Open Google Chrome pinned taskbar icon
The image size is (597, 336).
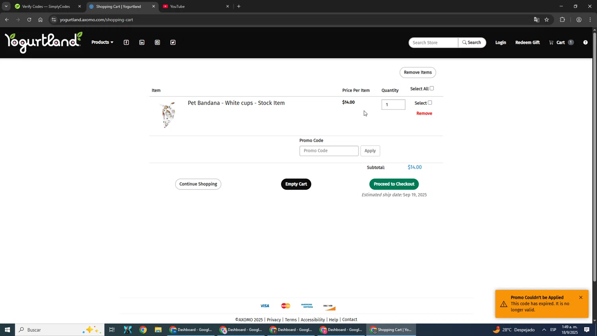coord(143,330)
